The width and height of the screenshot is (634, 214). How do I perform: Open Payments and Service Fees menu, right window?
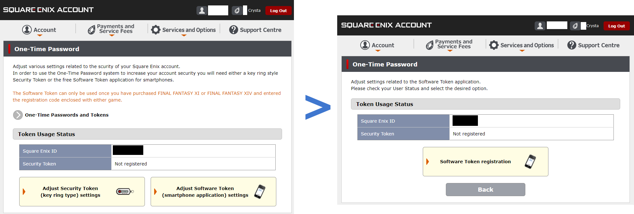[449, 45]
